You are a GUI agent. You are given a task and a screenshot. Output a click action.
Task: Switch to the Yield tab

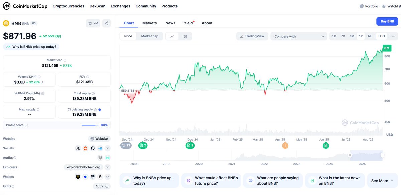pos(189,23)
